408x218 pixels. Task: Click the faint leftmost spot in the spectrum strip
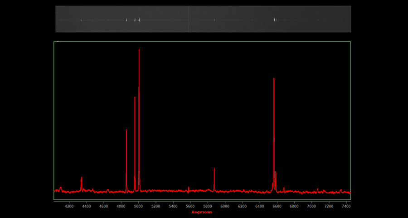pos(81,20)
